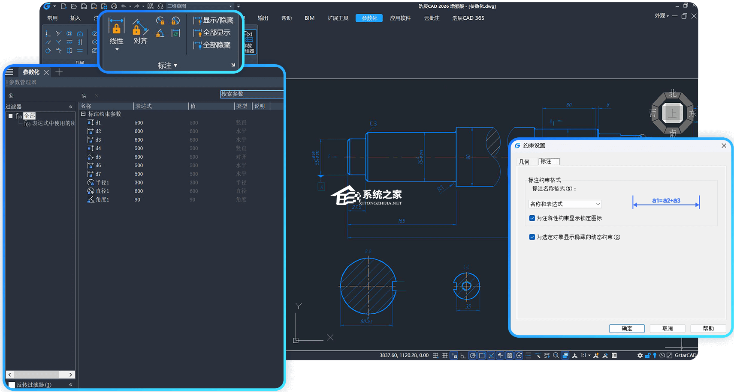Select the 对齐 aligned constraint tool

(x=140, y=31)
